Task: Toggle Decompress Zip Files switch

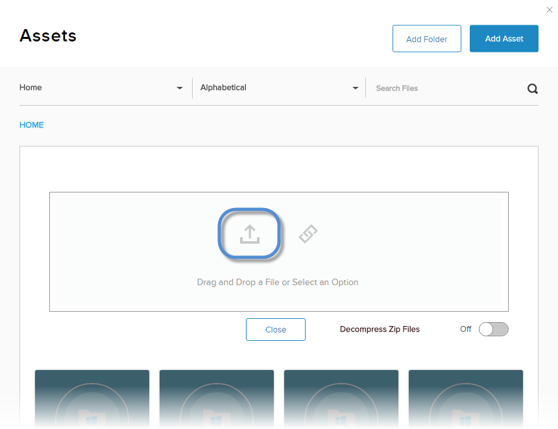Action: tap(493, 329)
